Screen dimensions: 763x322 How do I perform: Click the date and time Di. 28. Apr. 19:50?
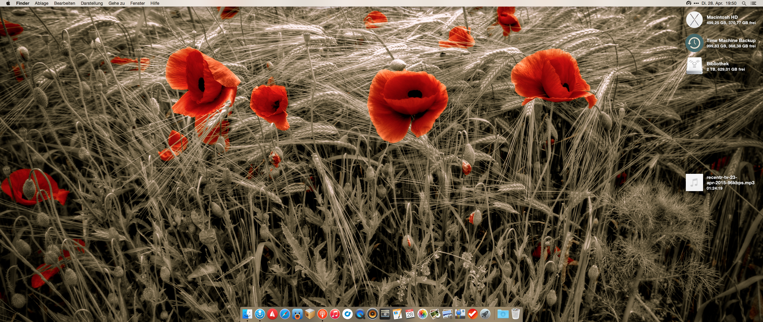pyautogui.click(x=719, y=3)
